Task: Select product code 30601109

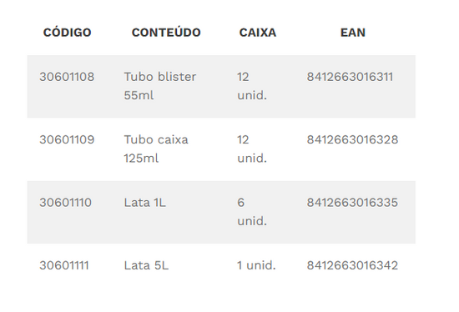Action: [67, 139]
